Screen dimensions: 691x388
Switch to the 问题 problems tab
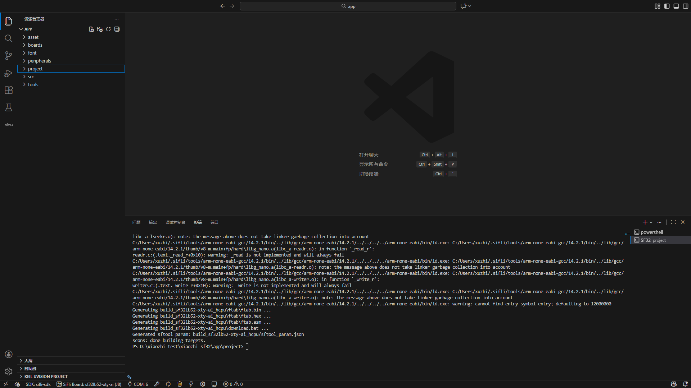coord(136,222)
